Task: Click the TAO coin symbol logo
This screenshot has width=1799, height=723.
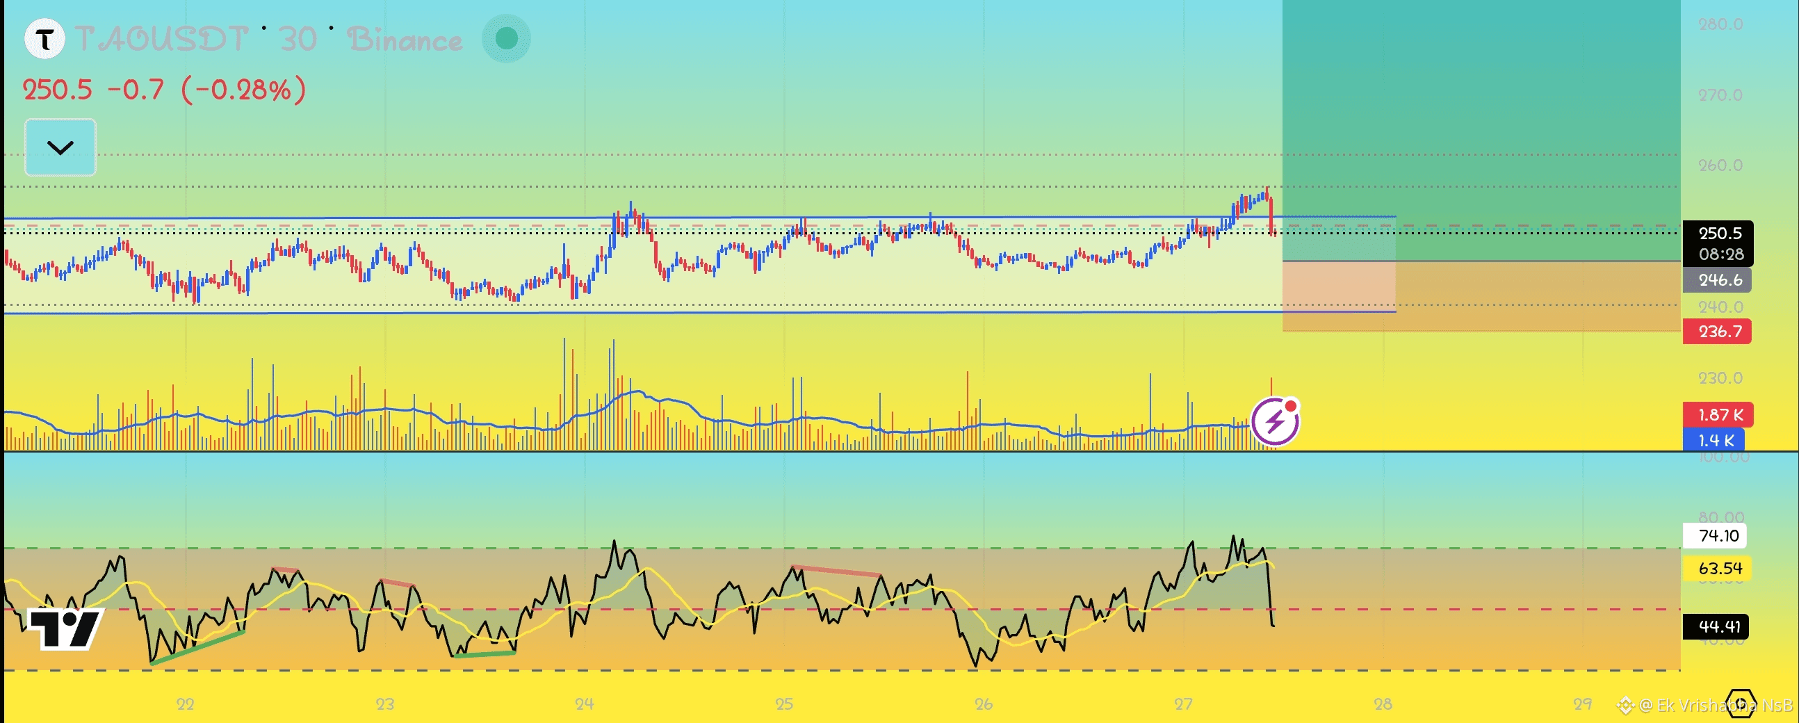Action: [x=44, y=39]
